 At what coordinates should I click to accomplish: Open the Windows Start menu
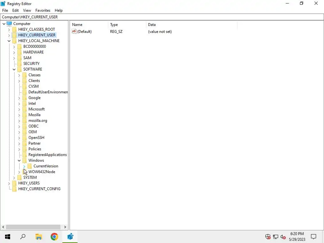click(8, 237)
